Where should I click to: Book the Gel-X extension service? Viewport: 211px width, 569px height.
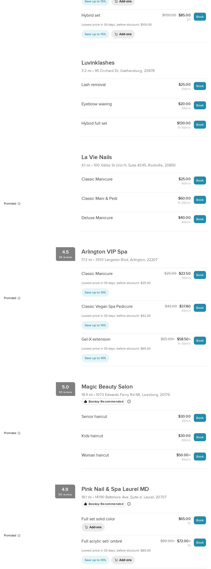200,341
